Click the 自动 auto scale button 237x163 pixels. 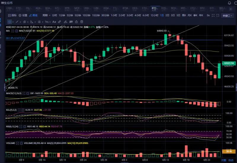point(231,160)
